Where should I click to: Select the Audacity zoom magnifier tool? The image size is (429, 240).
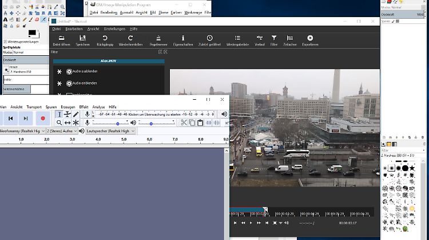click(59, 123)
